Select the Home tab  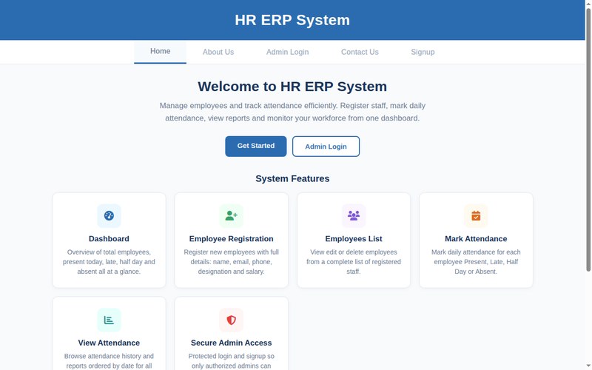pyautogui.click(x=160, y=51)
